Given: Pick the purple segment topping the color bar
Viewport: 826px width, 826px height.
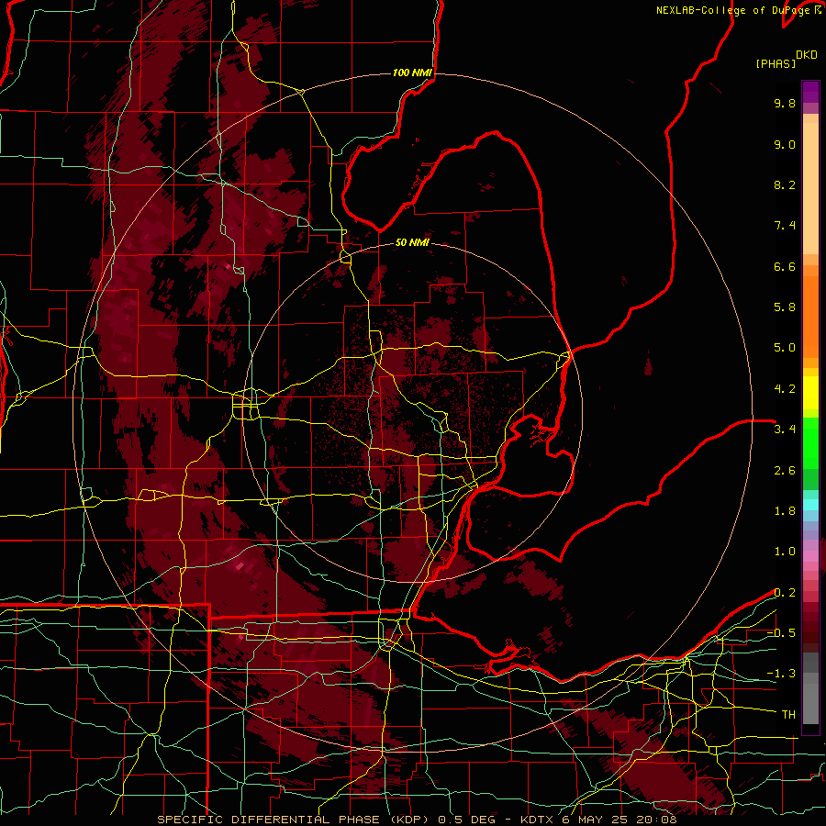Looking at the screenshot, I should 810,92.
